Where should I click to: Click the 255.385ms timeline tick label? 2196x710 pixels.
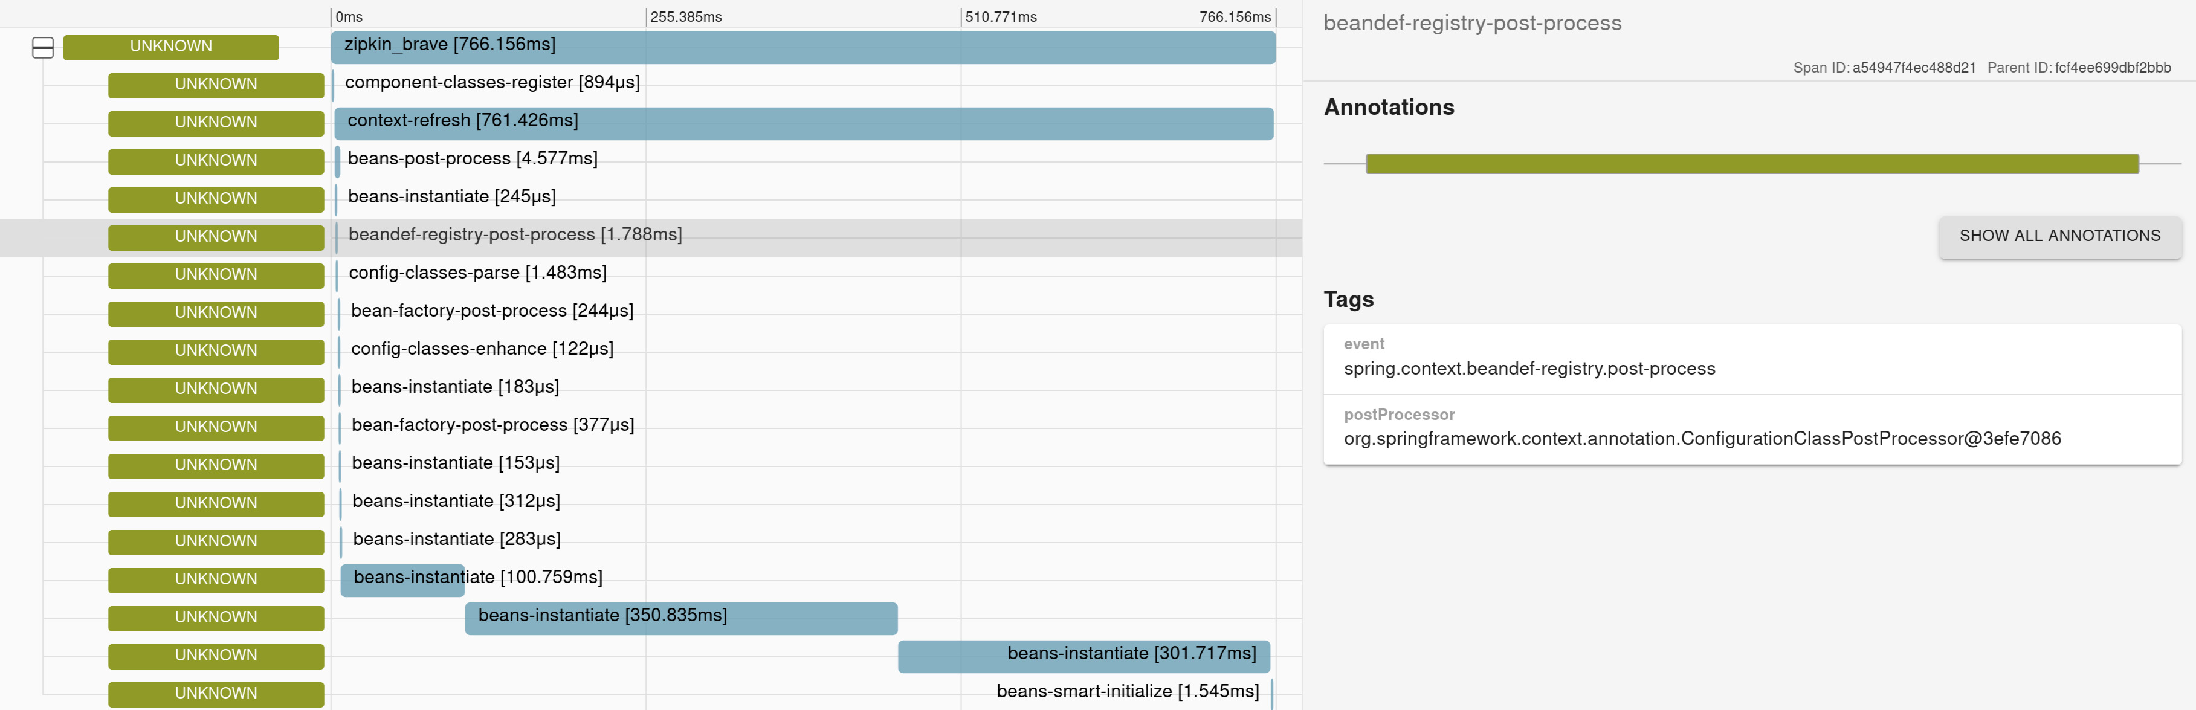click(685, 17)
